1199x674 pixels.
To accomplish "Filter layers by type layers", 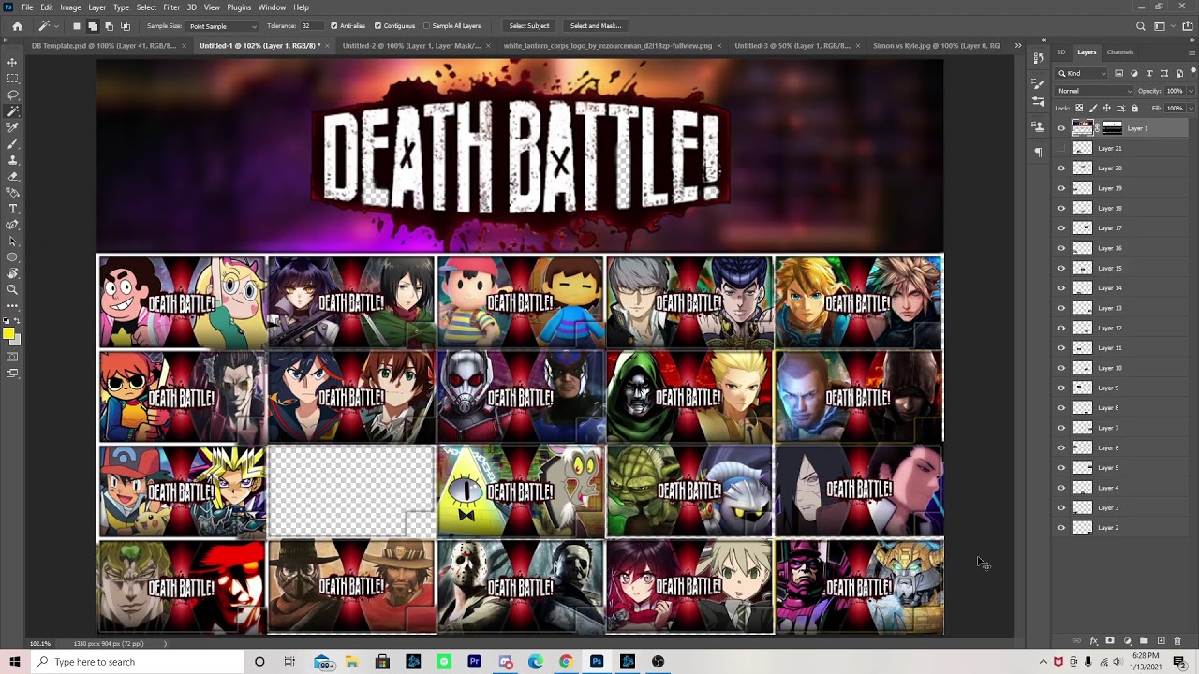I will [1149, 73].
